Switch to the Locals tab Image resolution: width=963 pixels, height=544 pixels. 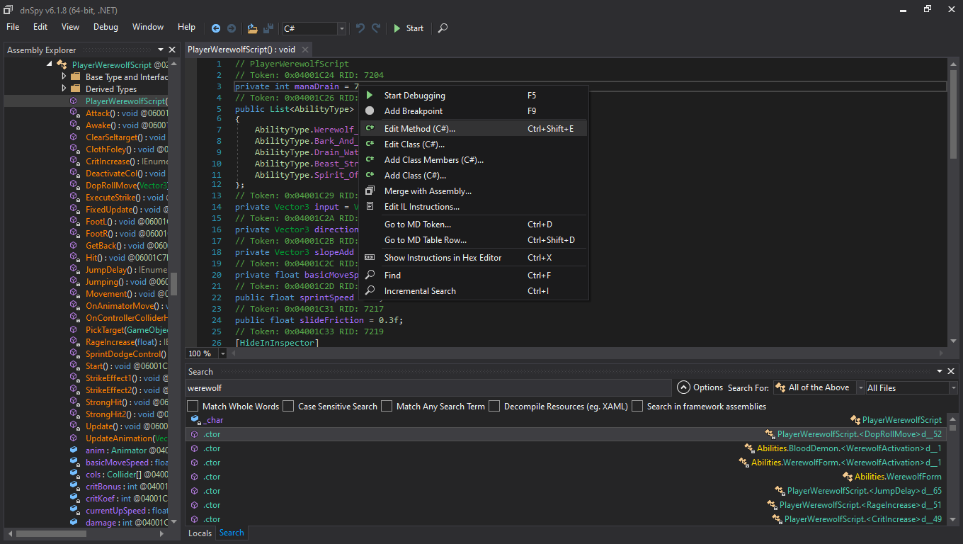pos(200,533)
